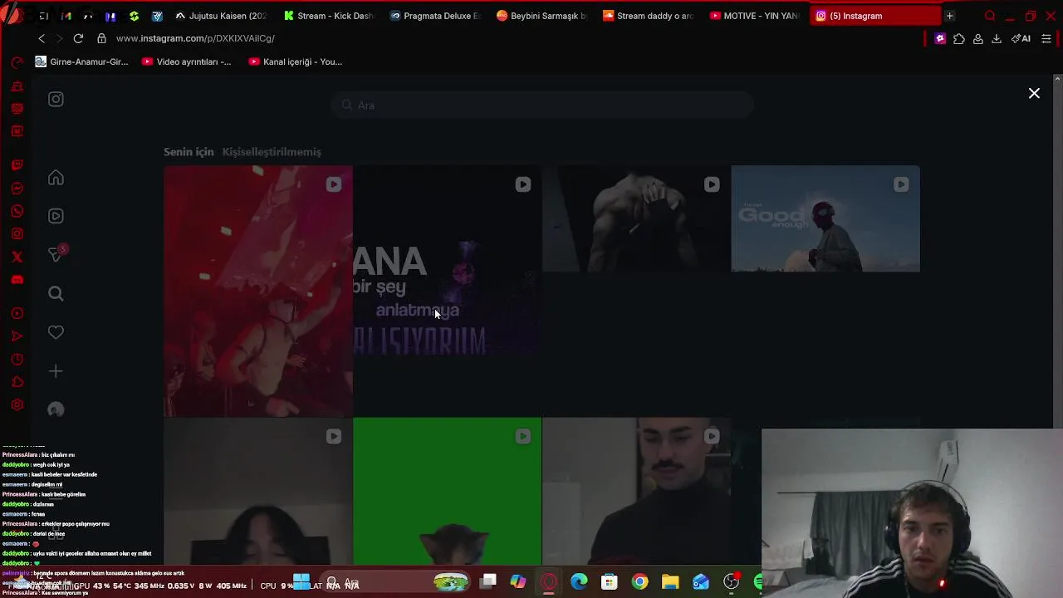Open Google Chrome from the taskbar
The height and width of the screenshot is (598, 1063).
point(639,582)
